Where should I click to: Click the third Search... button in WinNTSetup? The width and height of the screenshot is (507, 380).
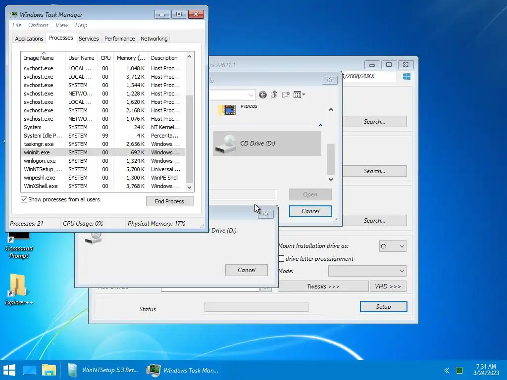(x=374, y=220)
